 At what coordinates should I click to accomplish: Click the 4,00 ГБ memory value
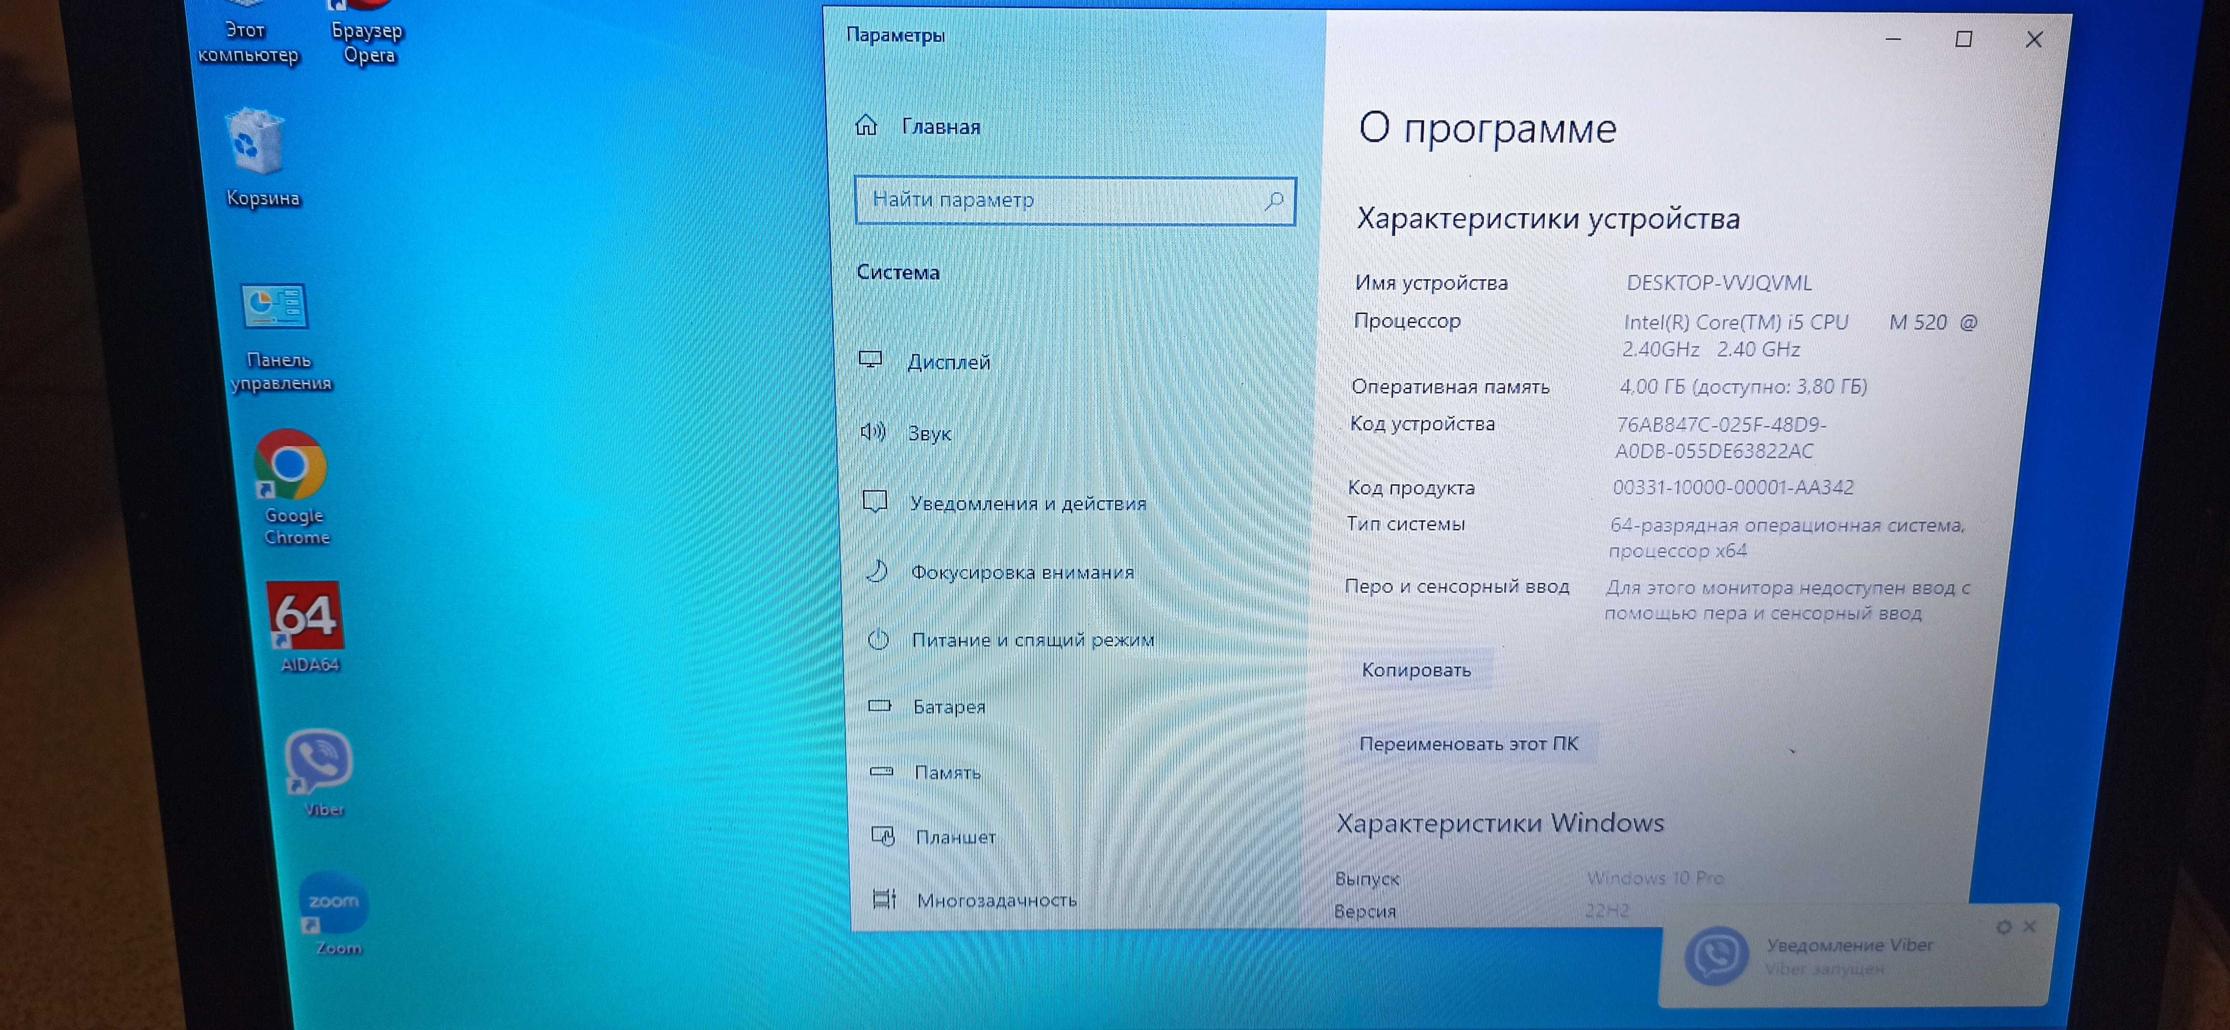(x=1742, y=386)
